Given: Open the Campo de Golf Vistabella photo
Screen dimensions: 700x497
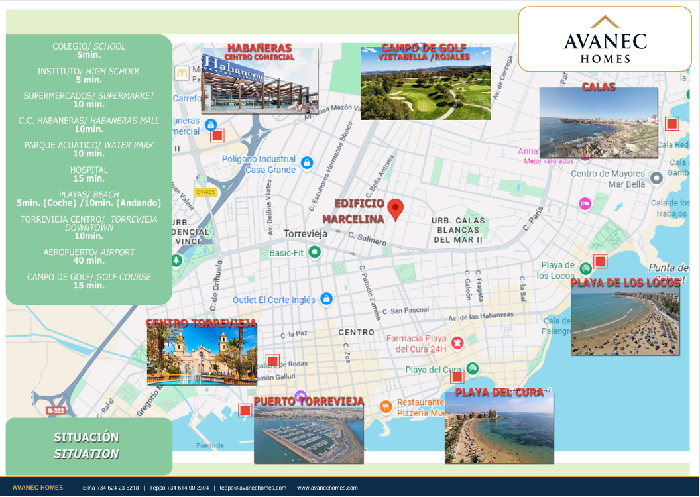Looking at the screenshot, I should [x=426, y=83].
